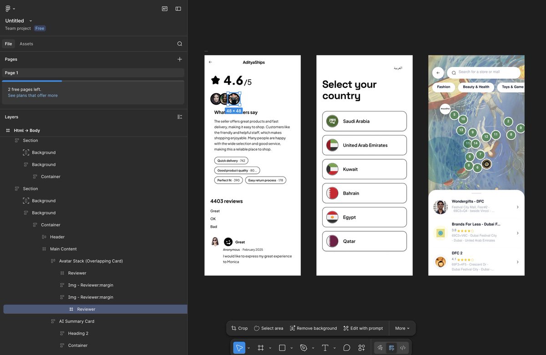Click Brands For Less store thumbnail
Image resolution: width=546 pixels, height=355 pixels.
tap(440, 233)
